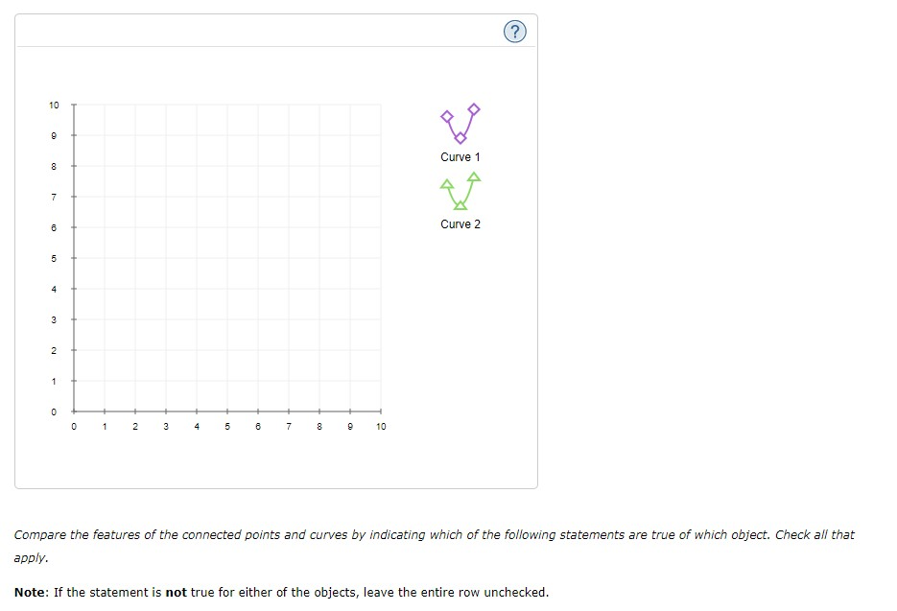Click the purple diamond marker at the curve's minimum
This screenshot has width=897, height=611.
[459, 137]
